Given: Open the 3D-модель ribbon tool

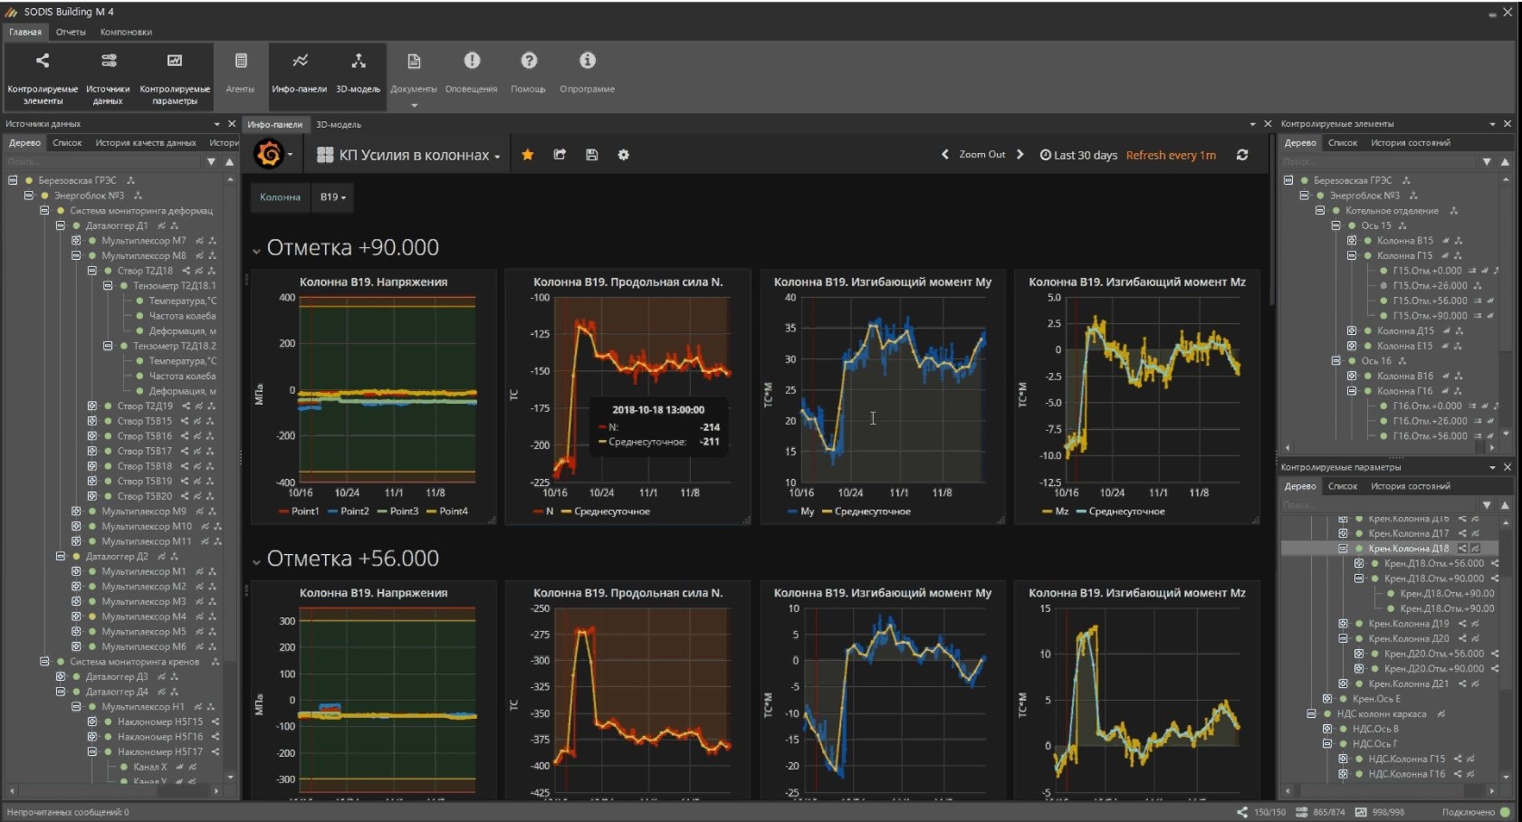Looking at the screenshot, I should click(359, 62).
